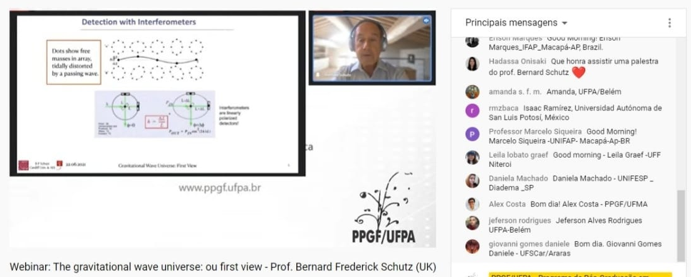Click the webinar video title text
This screenshot has height=277, width=691.
point(222,267)
